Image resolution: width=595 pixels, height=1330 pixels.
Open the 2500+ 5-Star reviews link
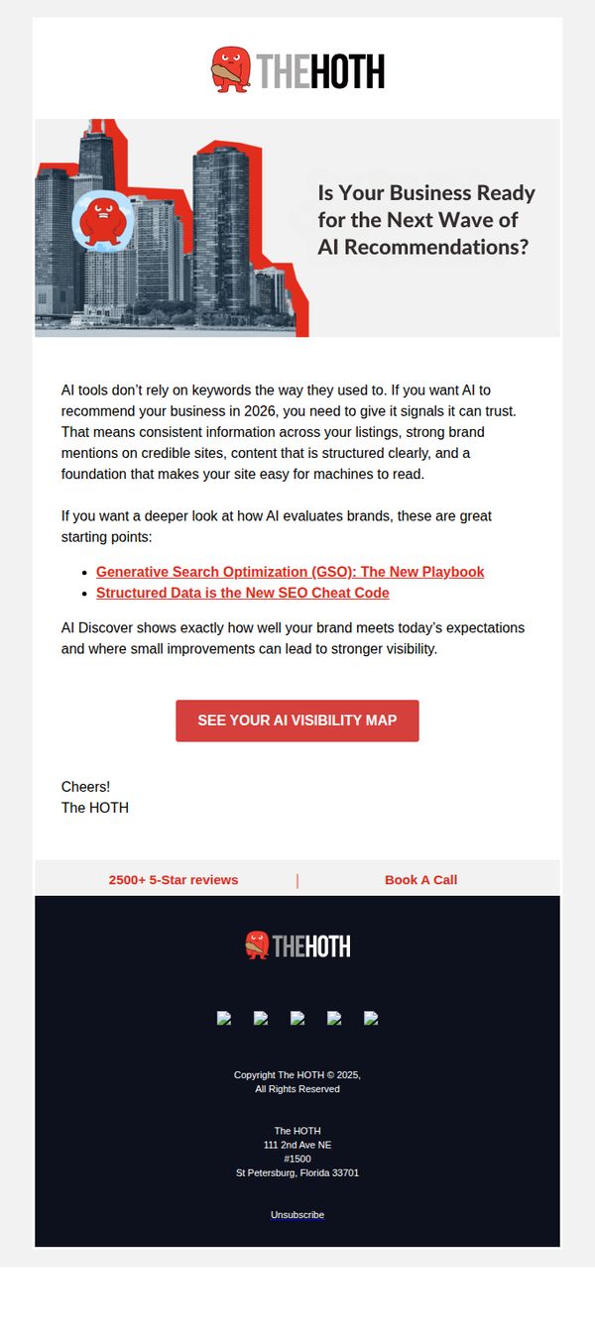point(174,879)
